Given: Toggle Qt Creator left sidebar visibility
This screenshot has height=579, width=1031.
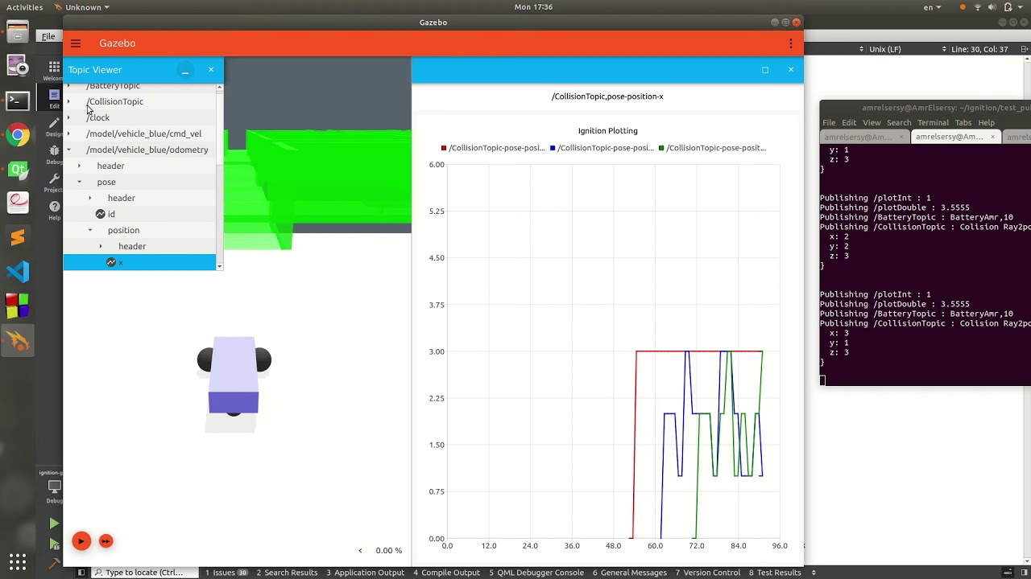Looking at the screenshot, I should click(81, 573).
